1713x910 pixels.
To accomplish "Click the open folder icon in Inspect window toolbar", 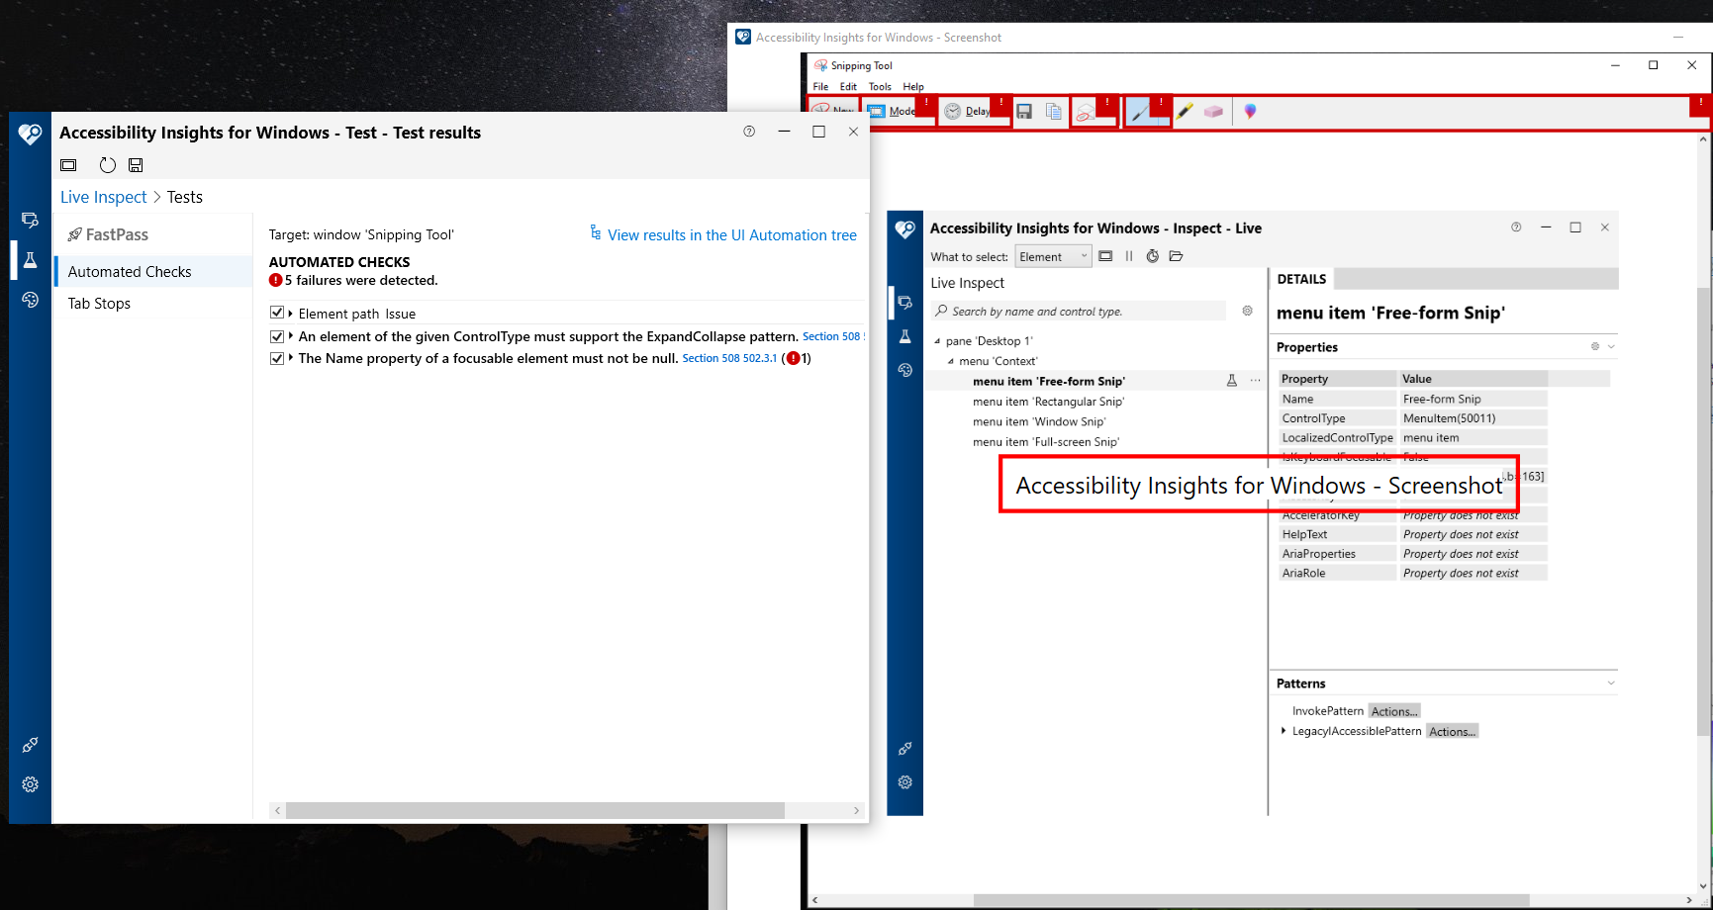I will pos(1176,256).
